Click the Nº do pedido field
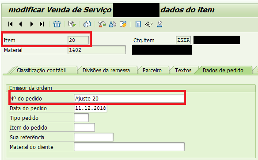258x160 pixels. [x=129, y=98]
